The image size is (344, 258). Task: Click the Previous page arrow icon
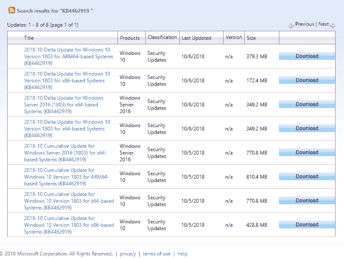(x=291, y=26)
